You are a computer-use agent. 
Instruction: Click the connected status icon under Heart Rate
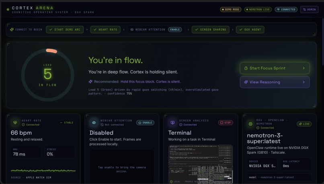tap(23, 125)
